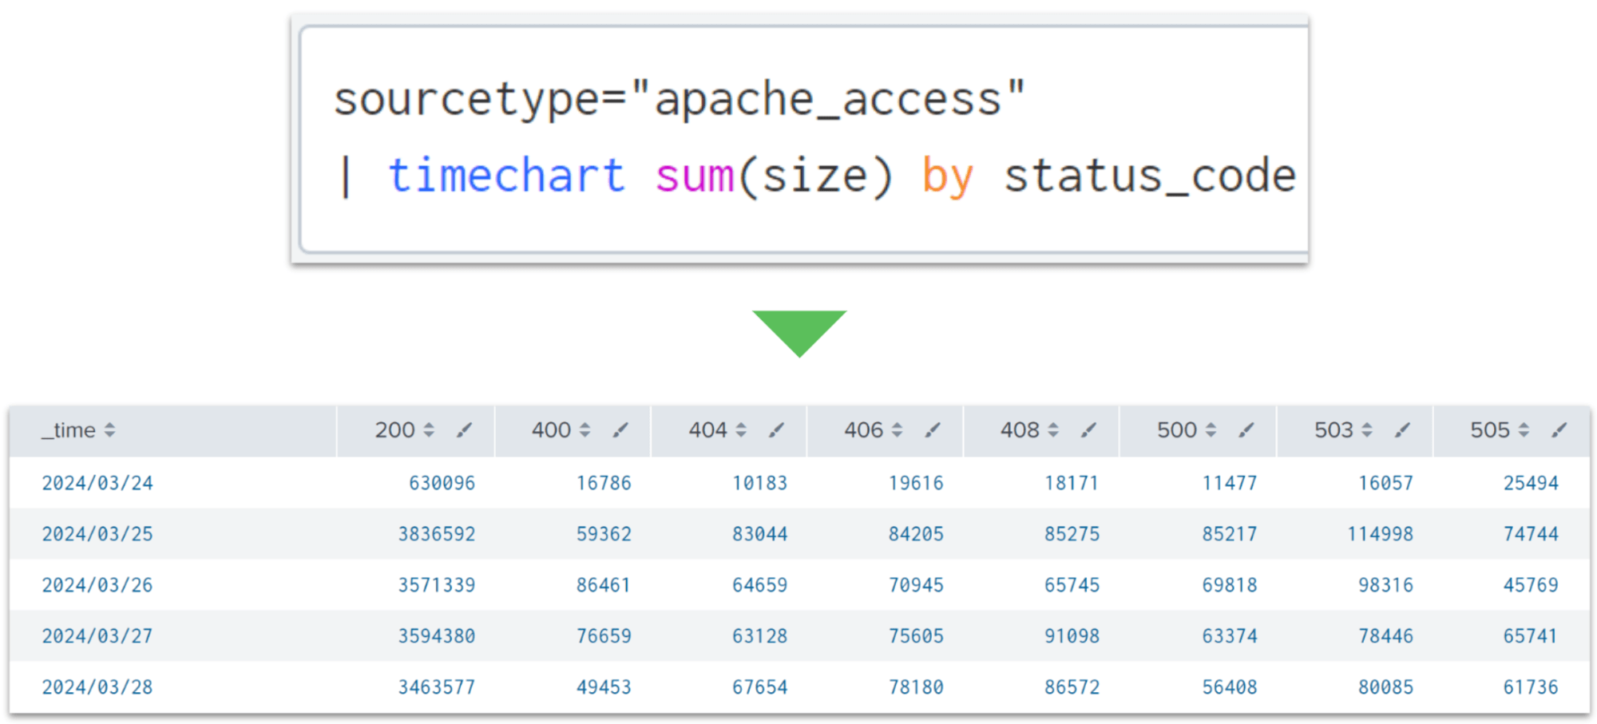The height and width of the screenshot is (724, 1597).
Task: Open the format pencil for column 400
Action: click(620, 430)
